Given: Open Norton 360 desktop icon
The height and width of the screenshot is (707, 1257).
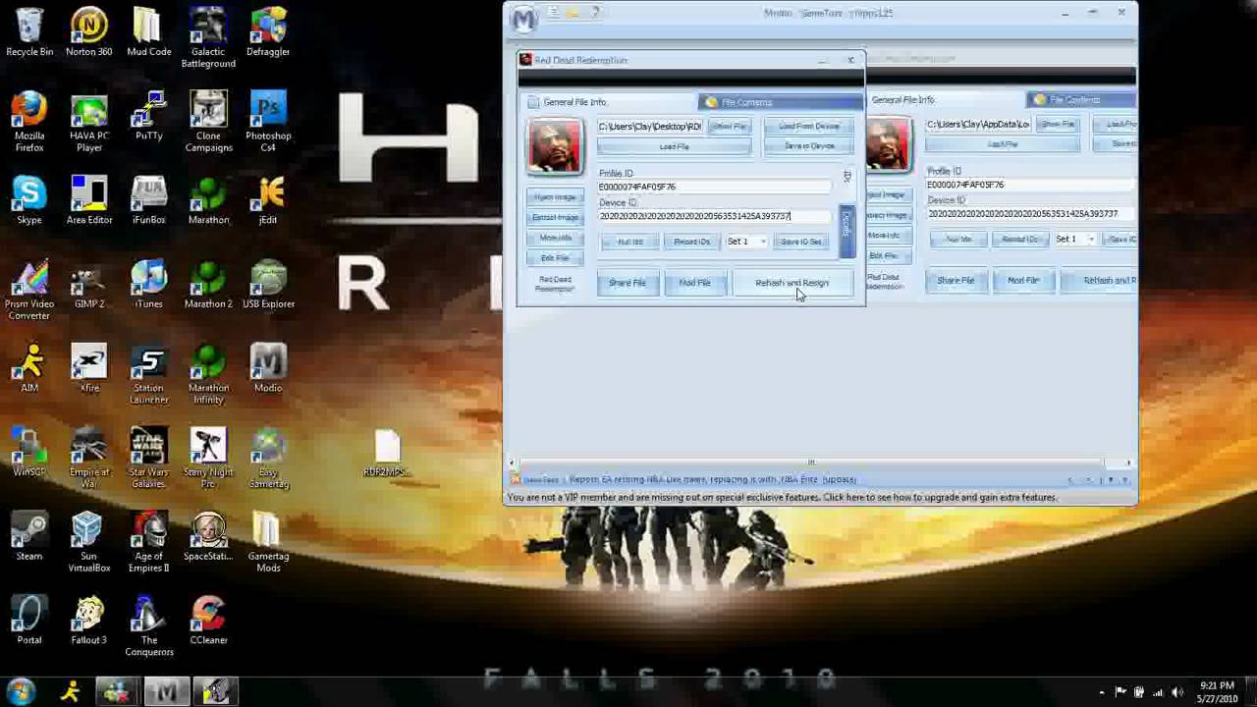Looking at the screenshot, I should pyautogui.click(x=88, y=32).
